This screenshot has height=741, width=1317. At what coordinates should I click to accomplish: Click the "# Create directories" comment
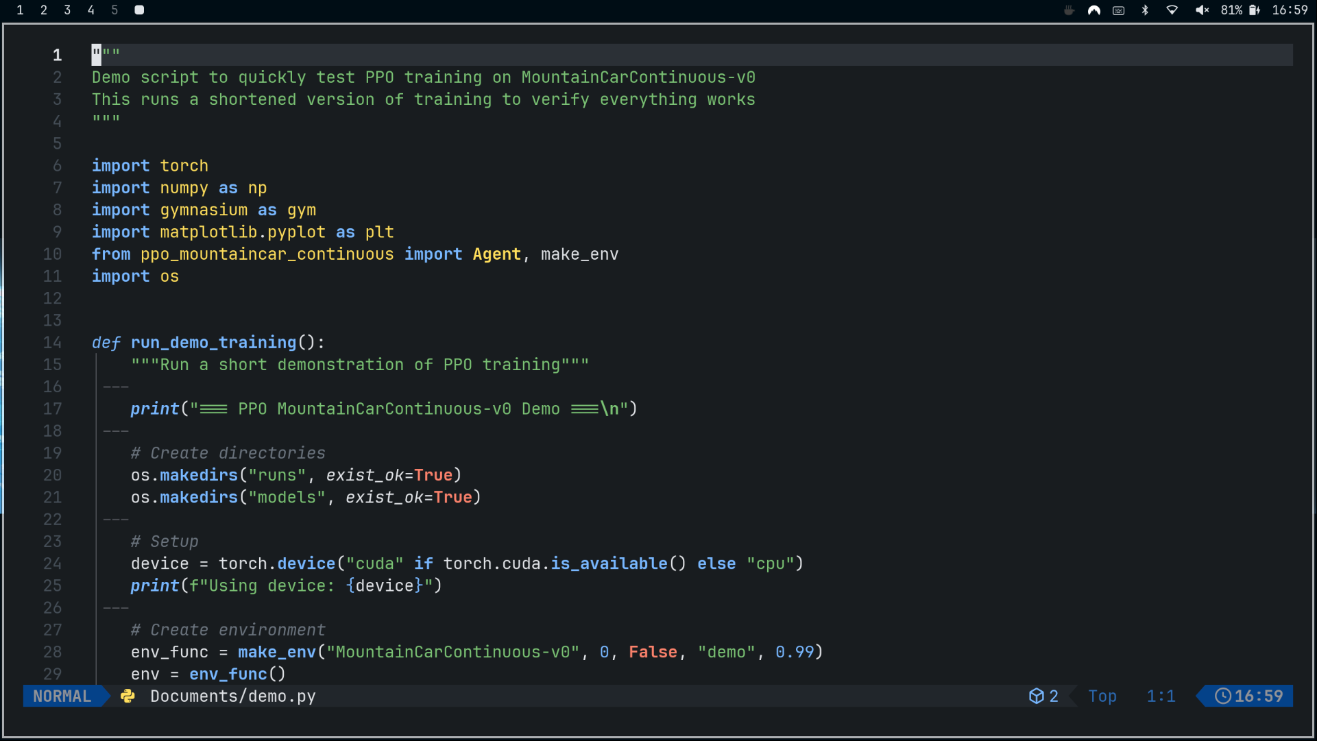point(228,453)
